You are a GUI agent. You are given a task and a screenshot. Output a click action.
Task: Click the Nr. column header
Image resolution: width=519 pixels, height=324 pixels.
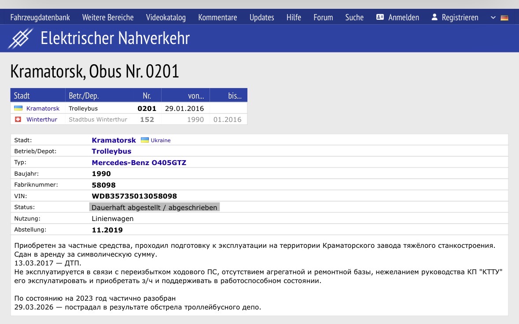[147, 96]
